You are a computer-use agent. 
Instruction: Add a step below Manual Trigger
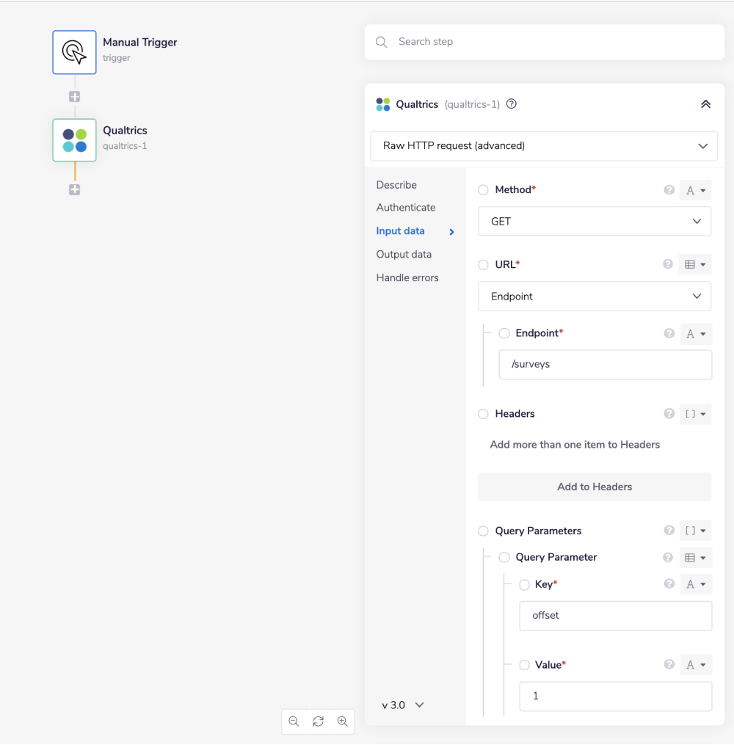[74, 97]
